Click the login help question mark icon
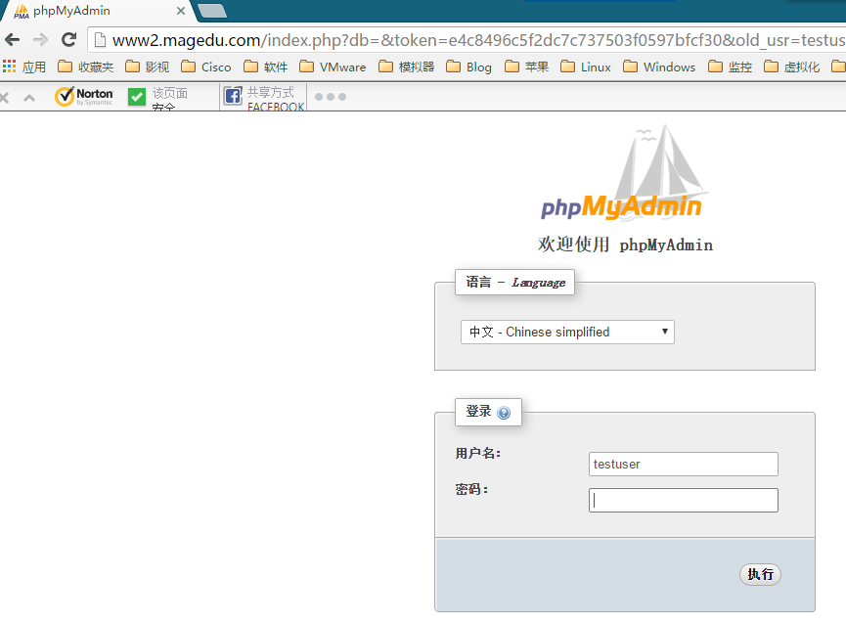The height and width of the screenshot is (624, 846). tap(504, 413)
